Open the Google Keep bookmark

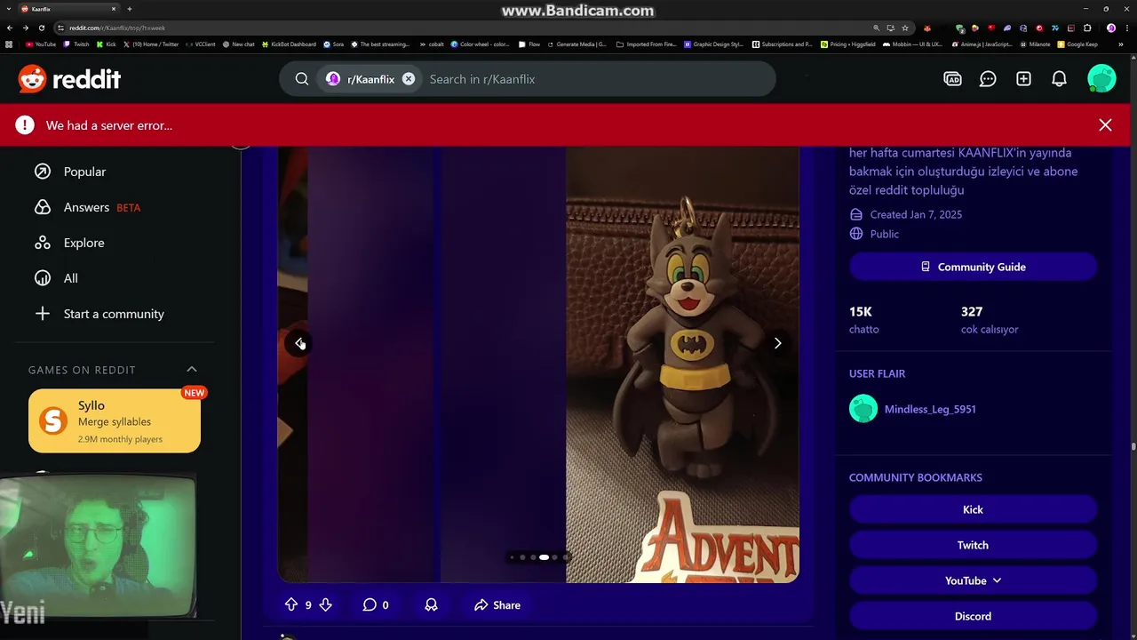1077,44
